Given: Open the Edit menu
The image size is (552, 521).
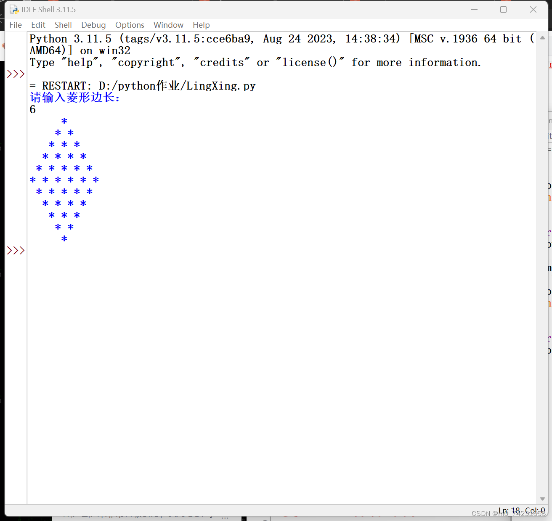Looking at the screenshot, I should tap(38, 25).
